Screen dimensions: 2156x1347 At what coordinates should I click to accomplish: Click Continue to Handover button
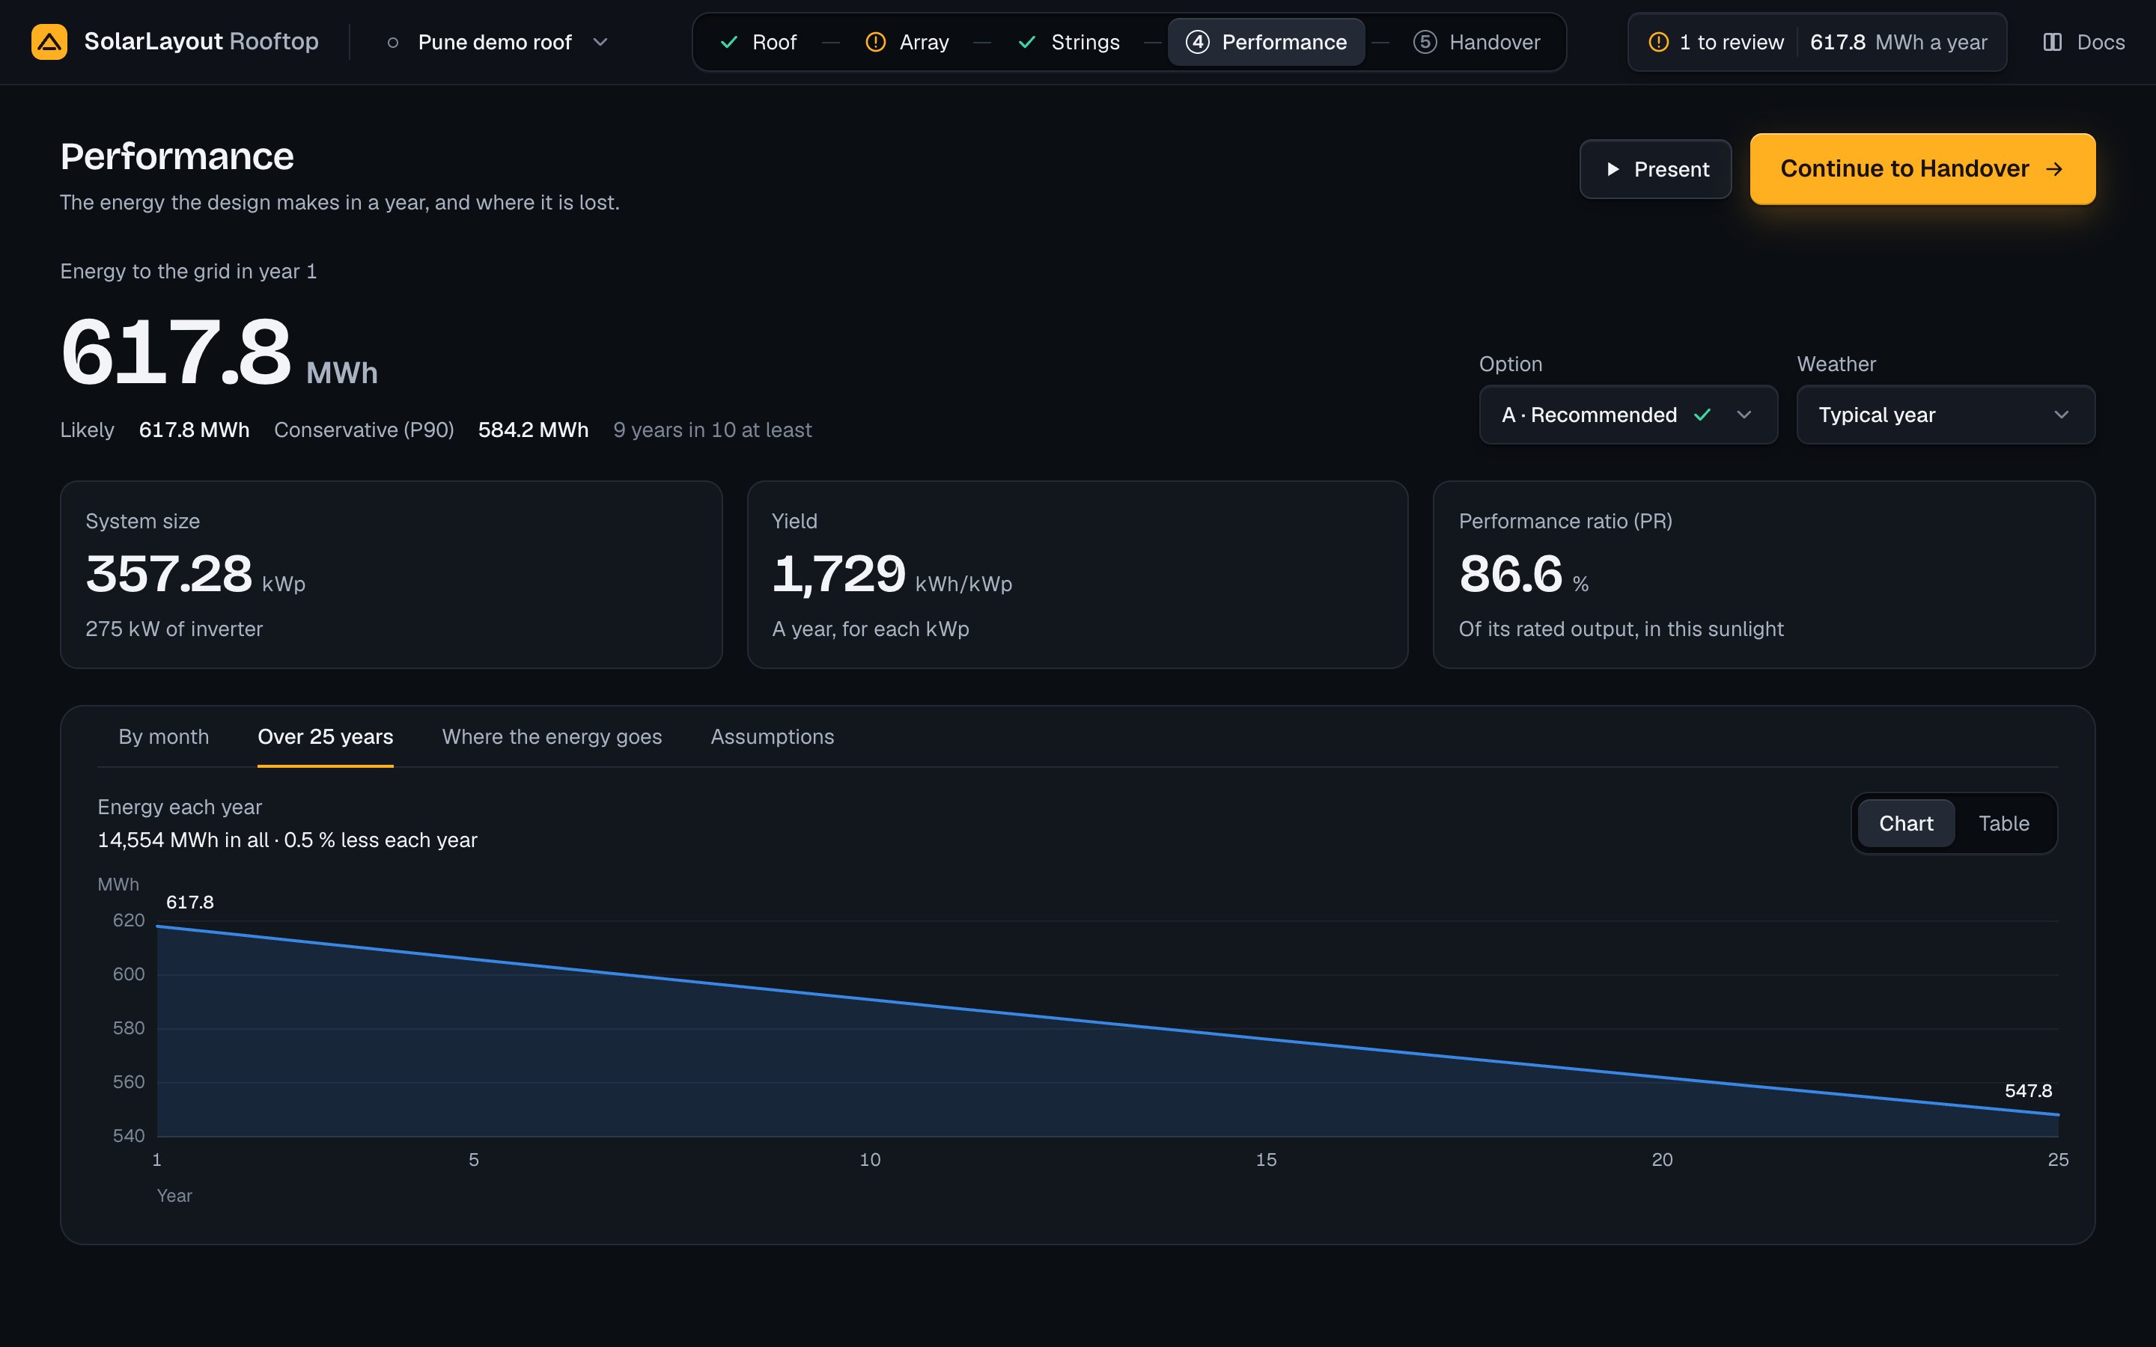coord(1922,169)
